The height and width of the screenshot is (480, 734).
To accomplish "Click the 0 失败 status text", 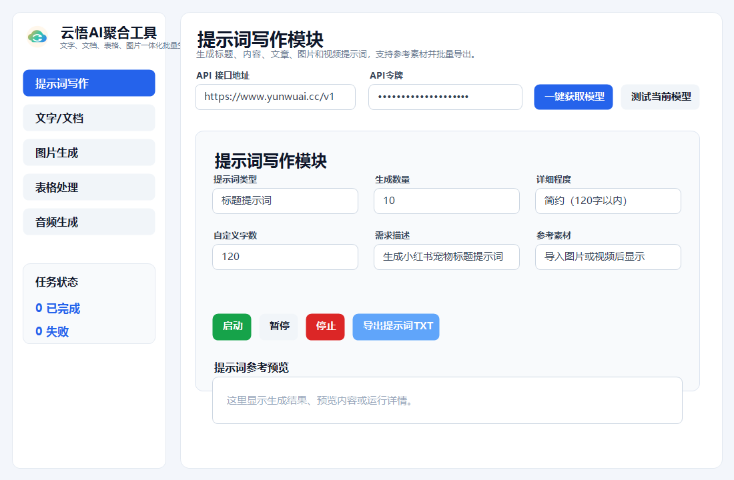I will (x=52, y=331).
